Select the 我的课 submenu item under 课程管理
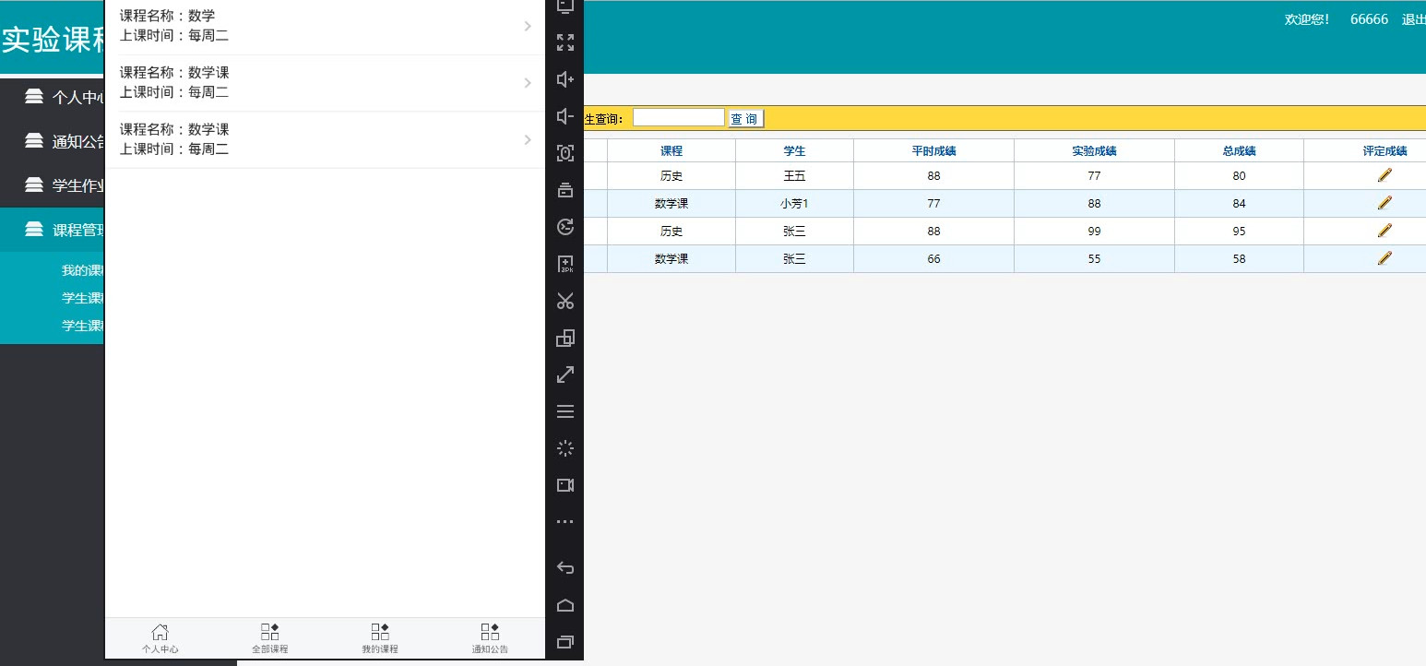The image size is (1426, 666). point(83,270)
